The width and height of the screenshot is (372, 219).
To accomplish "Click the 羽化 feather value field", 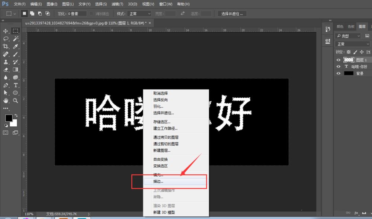I will coord(77,14).
